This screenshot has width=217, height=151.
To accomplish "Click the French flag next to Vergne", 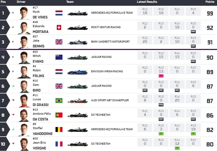I will click(59, 144).
